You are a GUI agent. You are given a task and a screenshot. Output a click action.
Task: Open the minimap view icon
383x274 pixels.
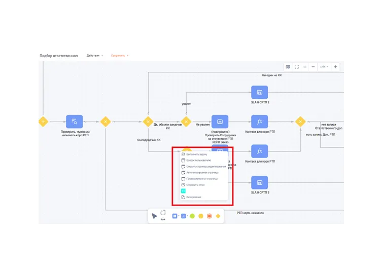pos(288,67)
